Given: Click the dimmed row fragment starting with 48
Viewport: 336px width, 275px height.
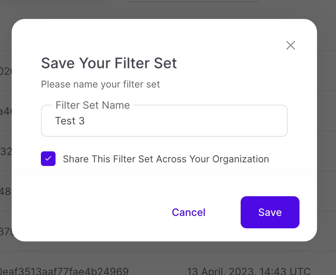Looking at the screenshot, I should tap(5, 191).
